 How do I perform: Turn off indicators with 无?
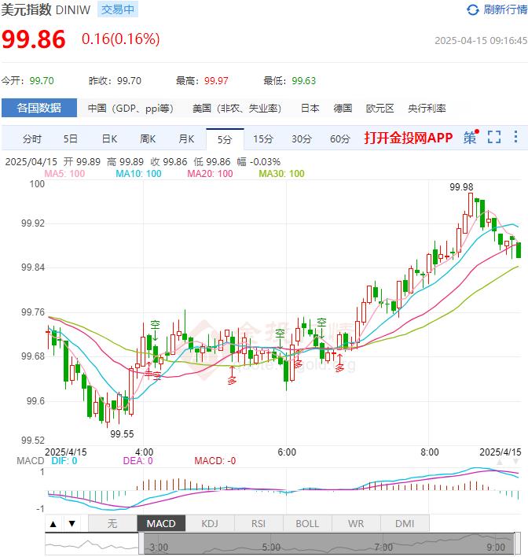click(112, 523)
